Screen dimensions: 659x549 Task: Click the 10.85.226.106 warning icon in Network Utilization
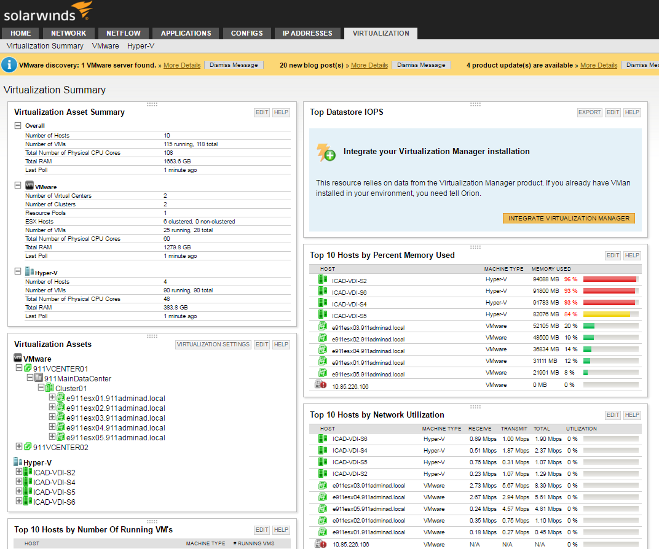[x=321, y=544]
